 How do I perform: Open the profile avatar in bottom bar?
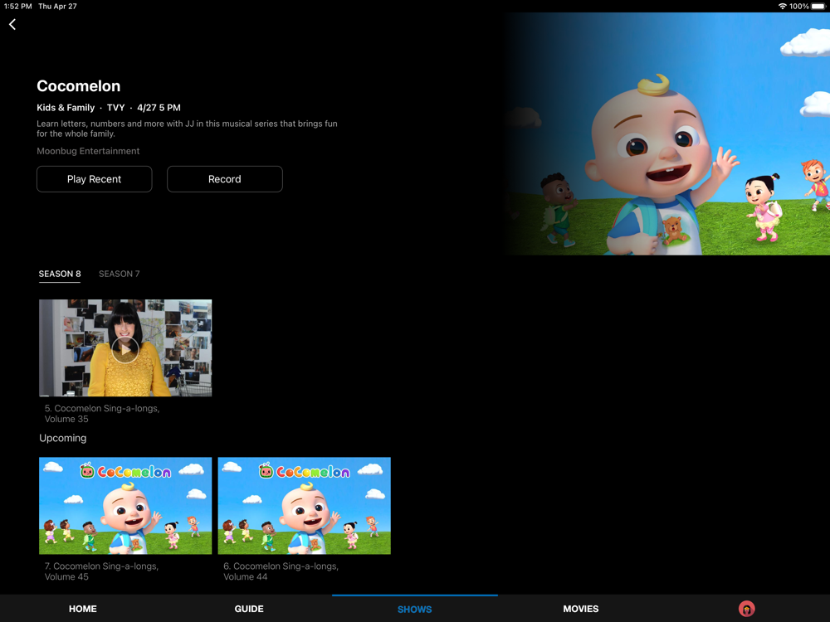coord(746,609)
